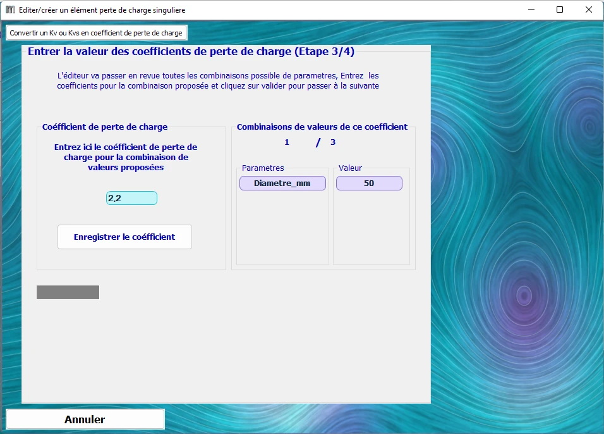Image resolution: width=604 pixels, height=434 pixels.
Task: Click the gray progress bar
Action: tap(68, 292)
